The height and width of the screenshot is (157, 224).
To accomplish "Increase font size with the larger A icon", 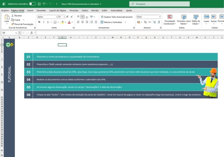I will pyautogui.click(x=67, y=17).
